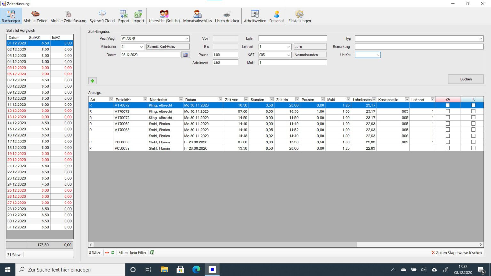Open the Personal toolbar icon
Viewport: 491px width, 276px height.
point(276,16)
